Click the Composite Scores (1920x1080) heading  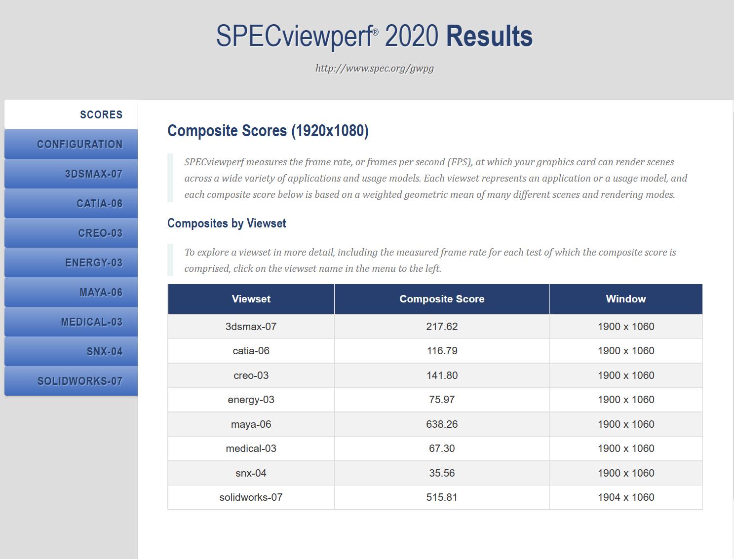click(268, 131)
